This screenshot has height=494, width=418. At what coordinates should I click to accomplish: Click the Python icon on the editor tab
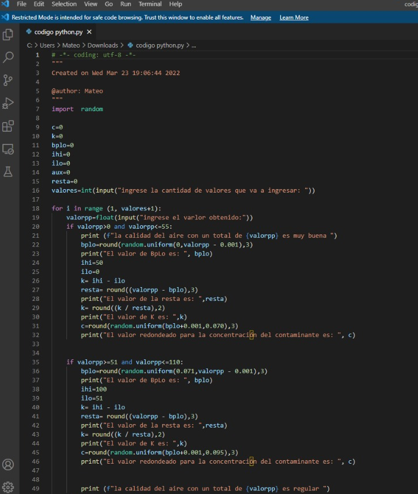click(29, 32)
